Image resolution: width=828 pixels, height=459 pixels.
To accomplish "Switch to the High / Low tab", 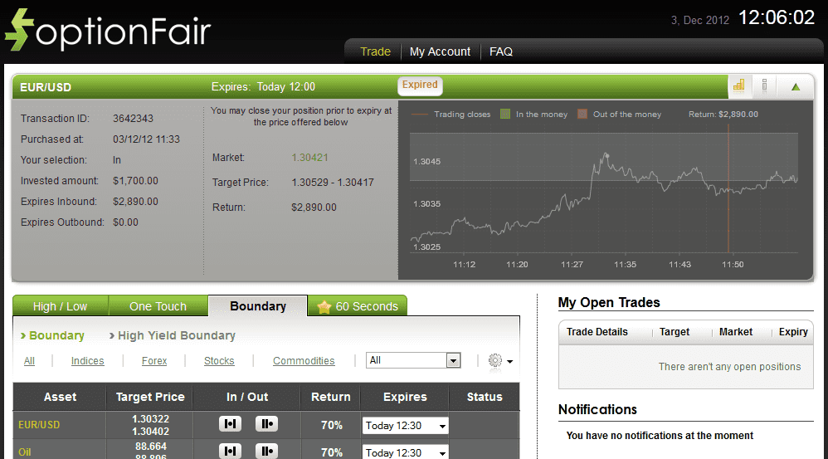I will pyautogui.click(x=61, y=306).
